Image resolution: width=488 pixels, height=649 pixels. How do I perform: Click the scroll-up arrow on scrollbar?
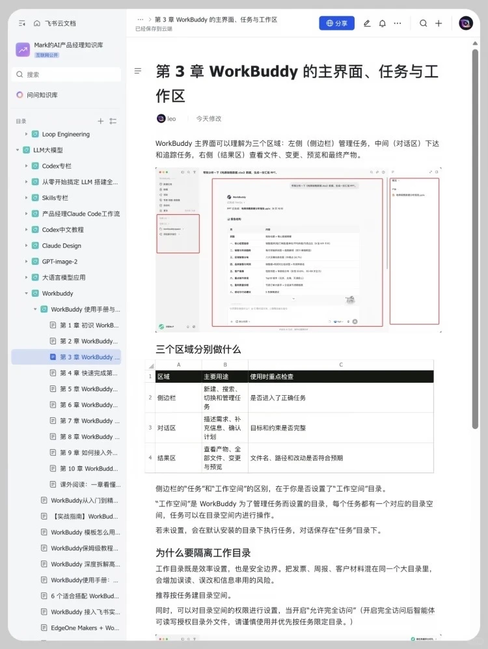(x=475, y=43)
